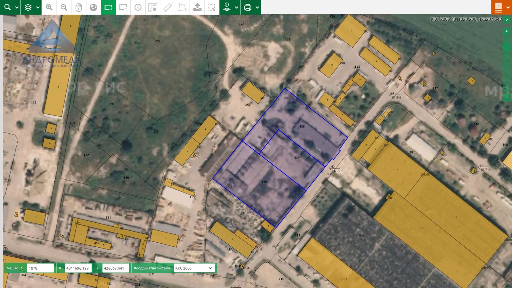
Task: Toggle the fullscreen map arrows button
Action: 507,20
